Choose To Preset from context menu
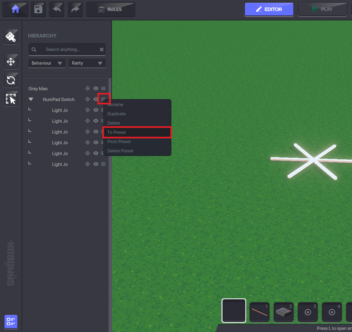 [x=137, y=132]
